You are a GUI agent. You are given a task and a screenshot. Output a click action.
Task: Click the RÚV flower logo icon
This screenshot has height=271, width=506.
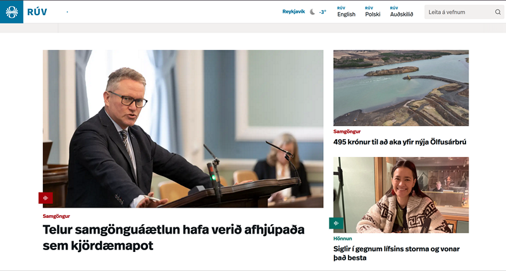tap(11, 12)
